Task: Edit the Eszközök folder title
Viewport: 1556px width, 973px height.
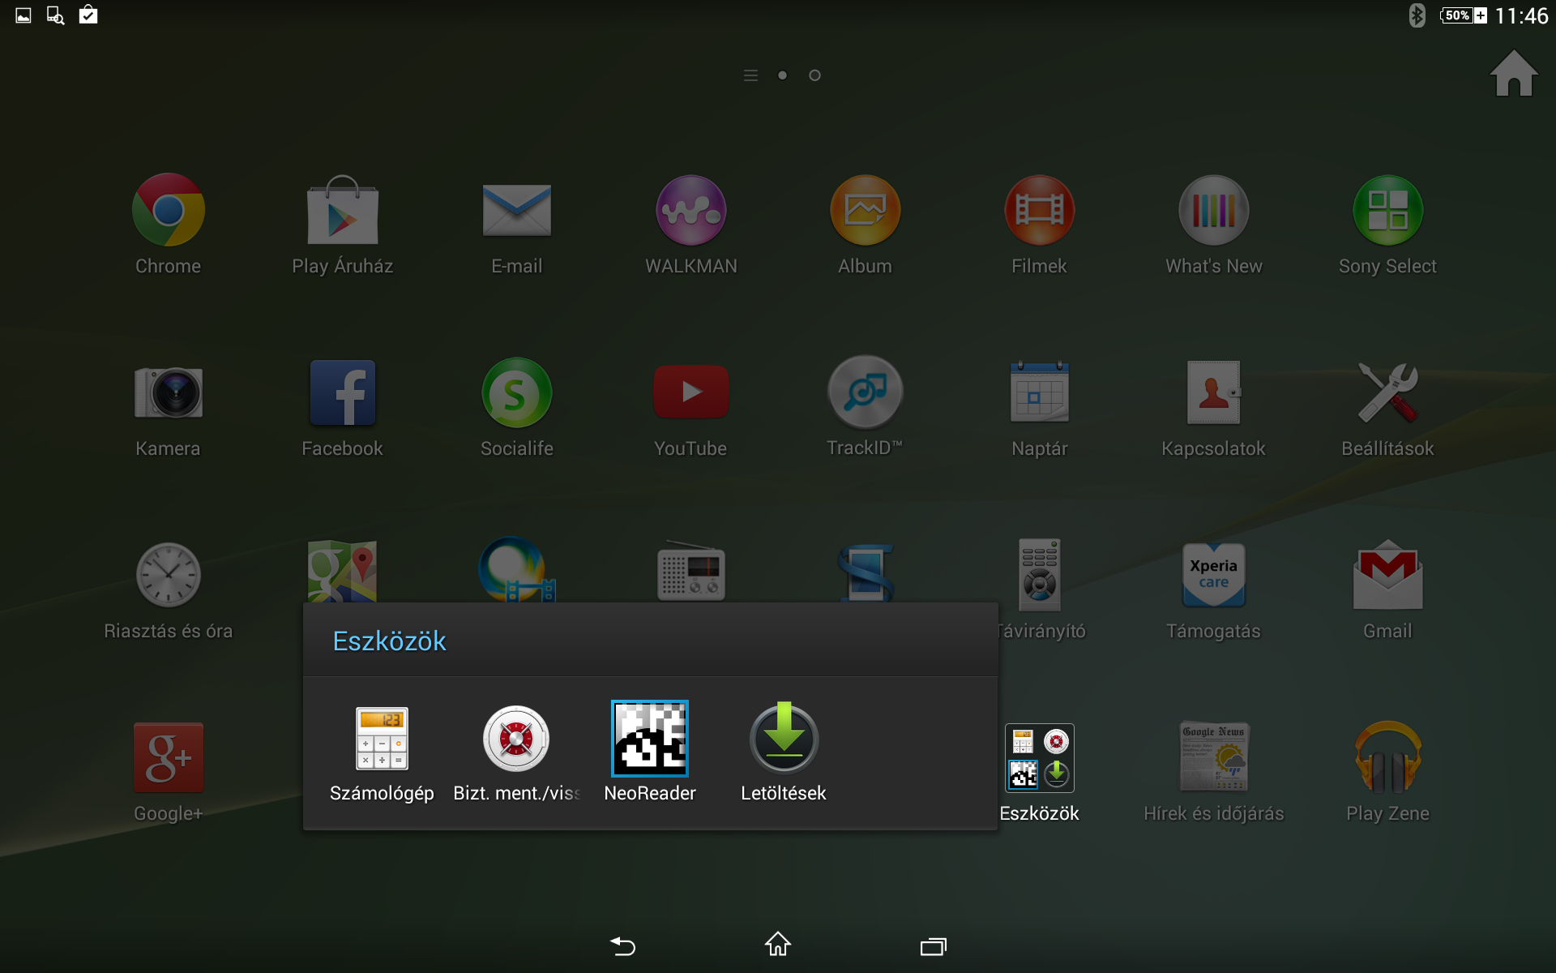Action: pos(389,641)
